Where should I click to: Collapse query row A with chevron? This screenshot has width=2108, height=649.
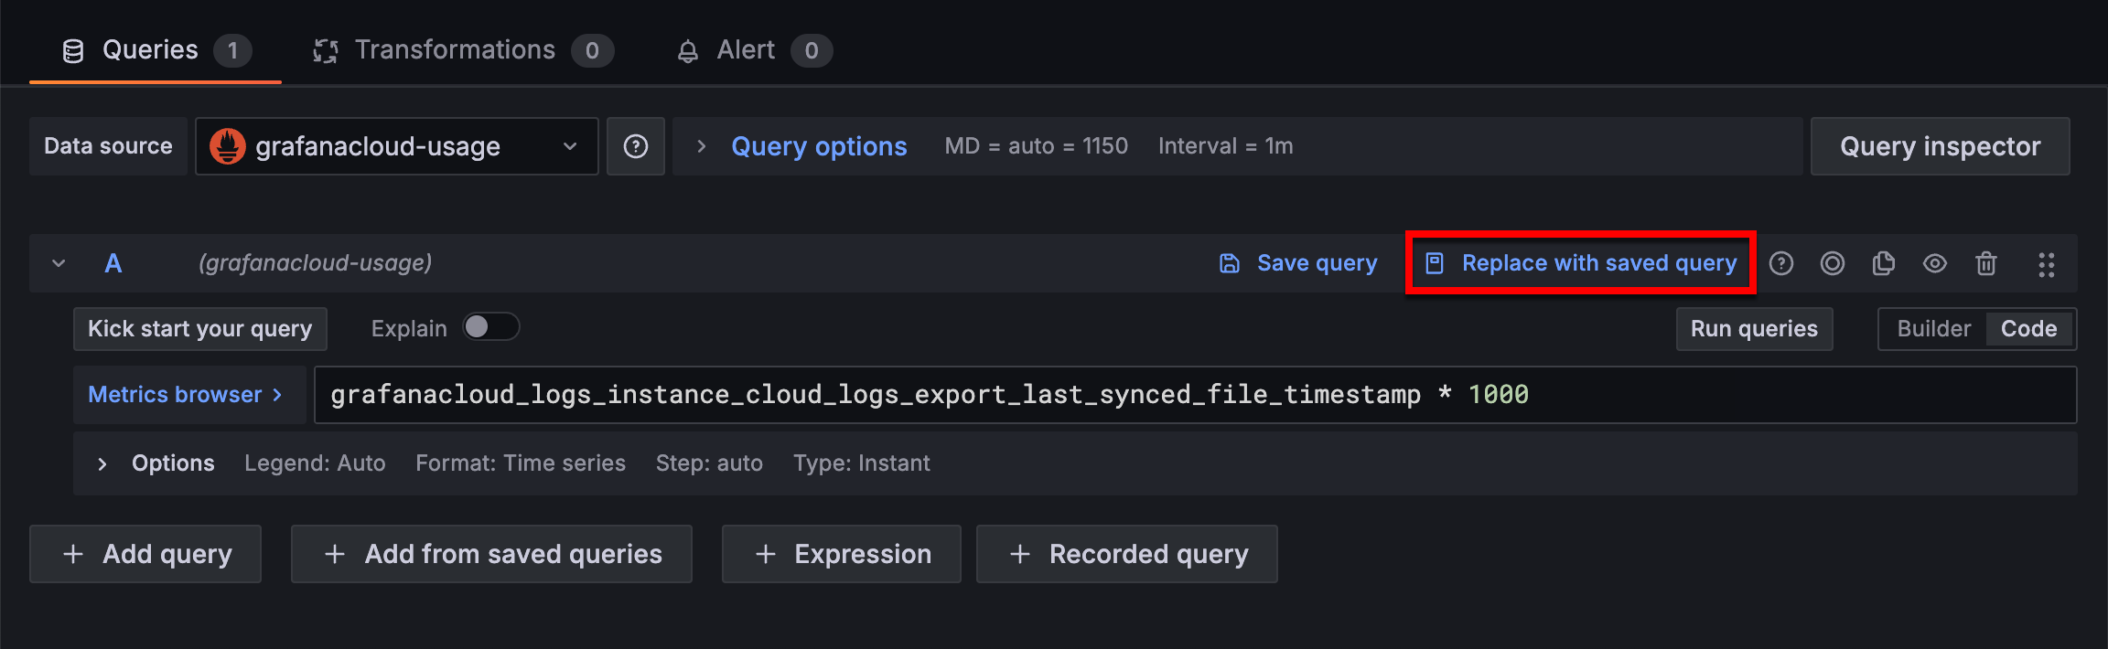coord(59,263)
